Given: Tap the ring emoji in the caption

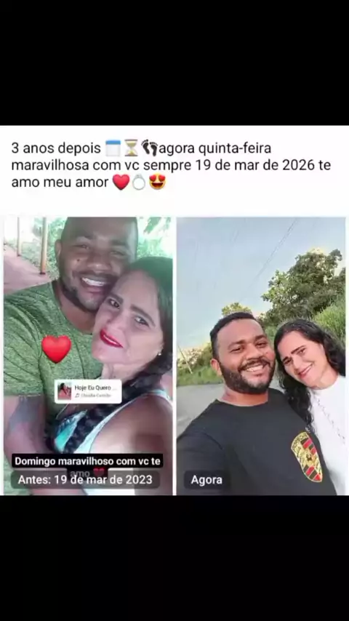Looking at the screenshot, I should pyautogui.click(x=139, y=183).
